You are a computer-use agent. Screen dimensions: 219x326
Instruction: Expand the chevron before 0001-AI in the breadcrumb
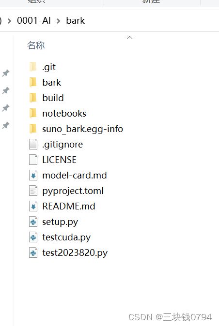pyautogui.click(x=9, y=21)
